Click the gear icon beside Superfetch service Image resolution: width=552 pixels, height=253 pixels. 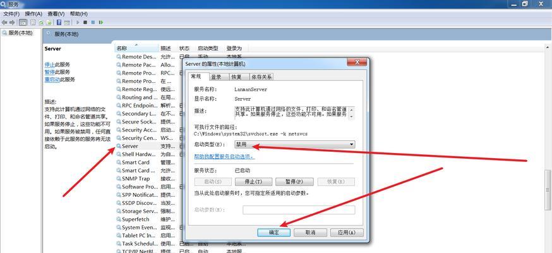[119, 219]
